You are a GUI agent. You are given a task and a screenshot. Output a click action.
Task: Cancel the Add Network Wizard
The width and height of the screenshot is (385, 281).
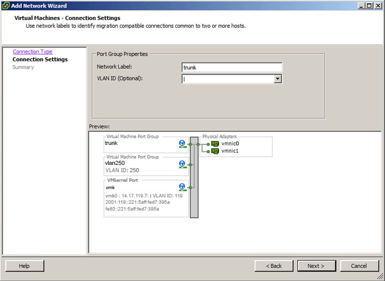click(x=359, y=266)
